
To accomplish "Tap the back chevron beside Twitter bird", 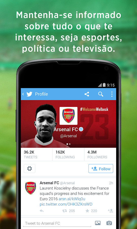I will 23,94.
